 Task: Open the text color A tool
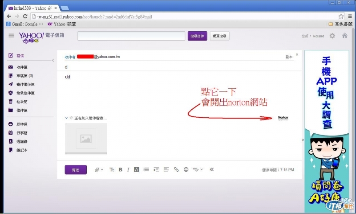(x=137, y=170)
